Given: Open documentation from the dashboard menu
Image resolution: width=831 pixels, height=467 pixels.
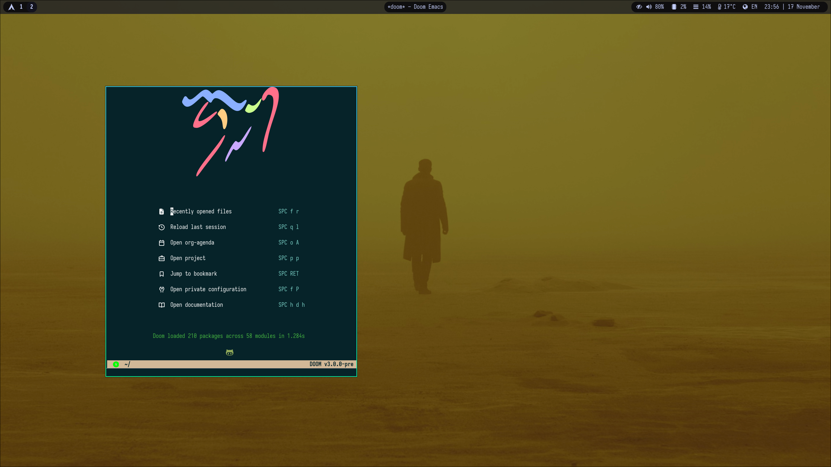Looking at the screenshot, I should [x=196, y=305].
